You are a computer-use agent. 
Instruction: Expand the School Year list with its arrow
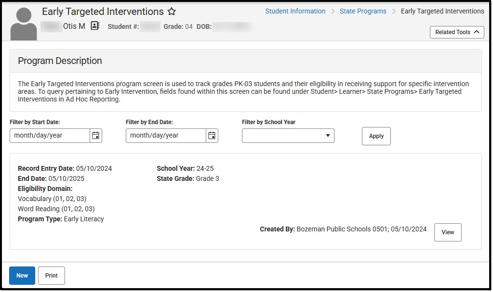click(328, 136)
